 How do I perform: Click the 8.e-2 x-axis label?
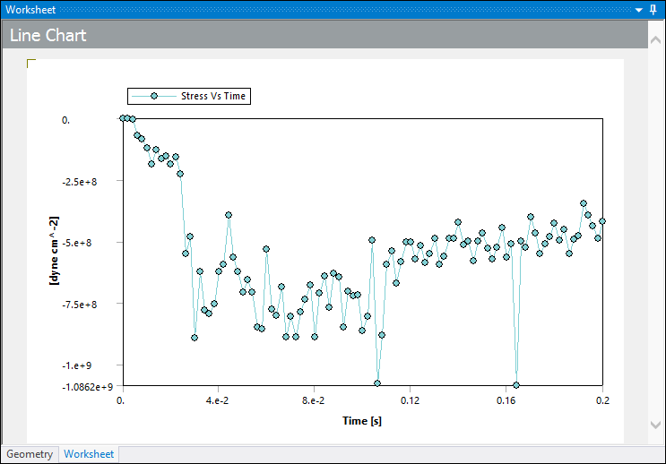314,400
